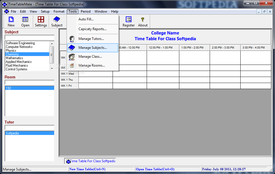
Task: Click the College Name heading
Action: click(165, 33)
